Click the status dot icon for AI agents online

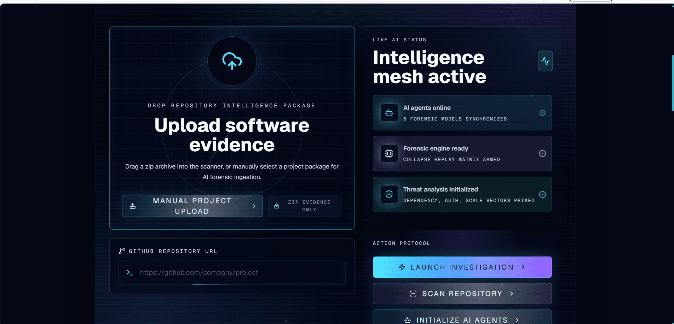click(x=542, y=113)
